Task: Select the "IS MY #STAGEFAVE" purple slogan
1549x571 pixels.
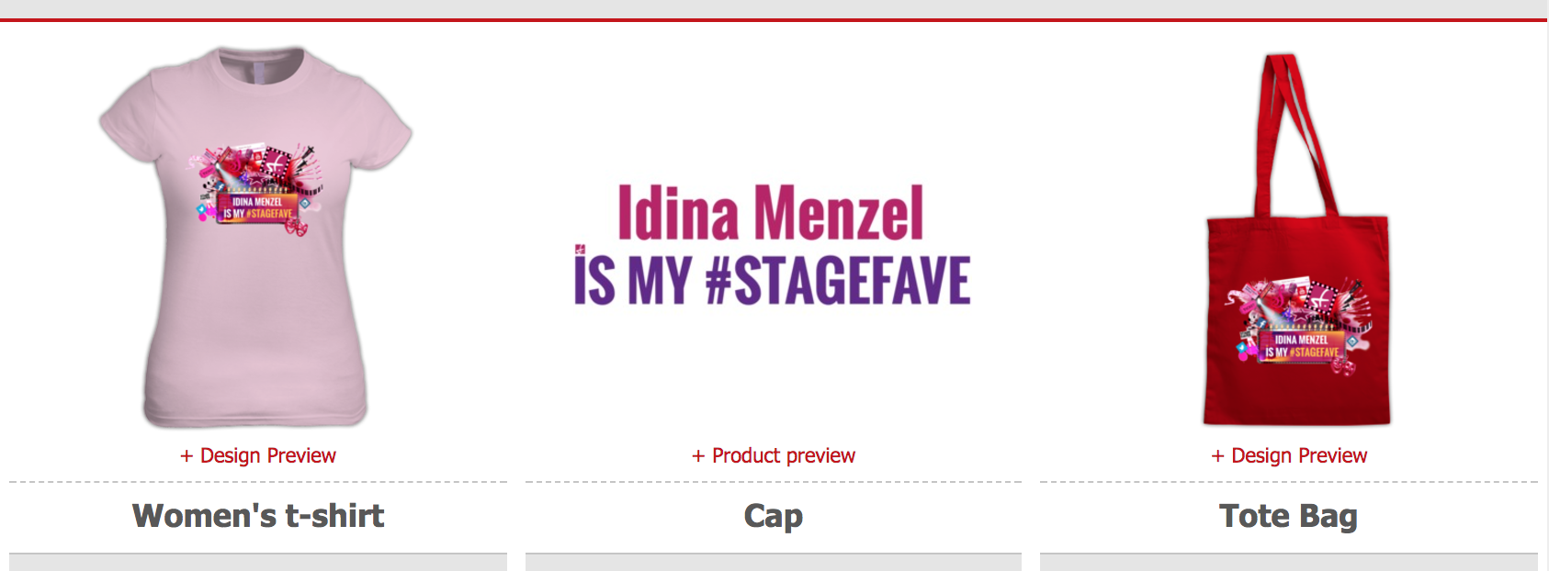Action: [773, 281]
